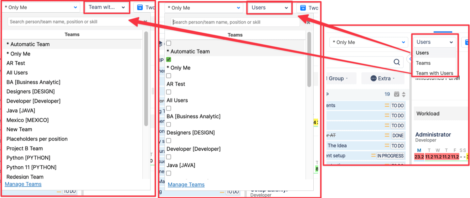Open Manage Teams link under Redesign Team
Image resolution: width=470 pixels, height=198 pixels.
[23, 184]
